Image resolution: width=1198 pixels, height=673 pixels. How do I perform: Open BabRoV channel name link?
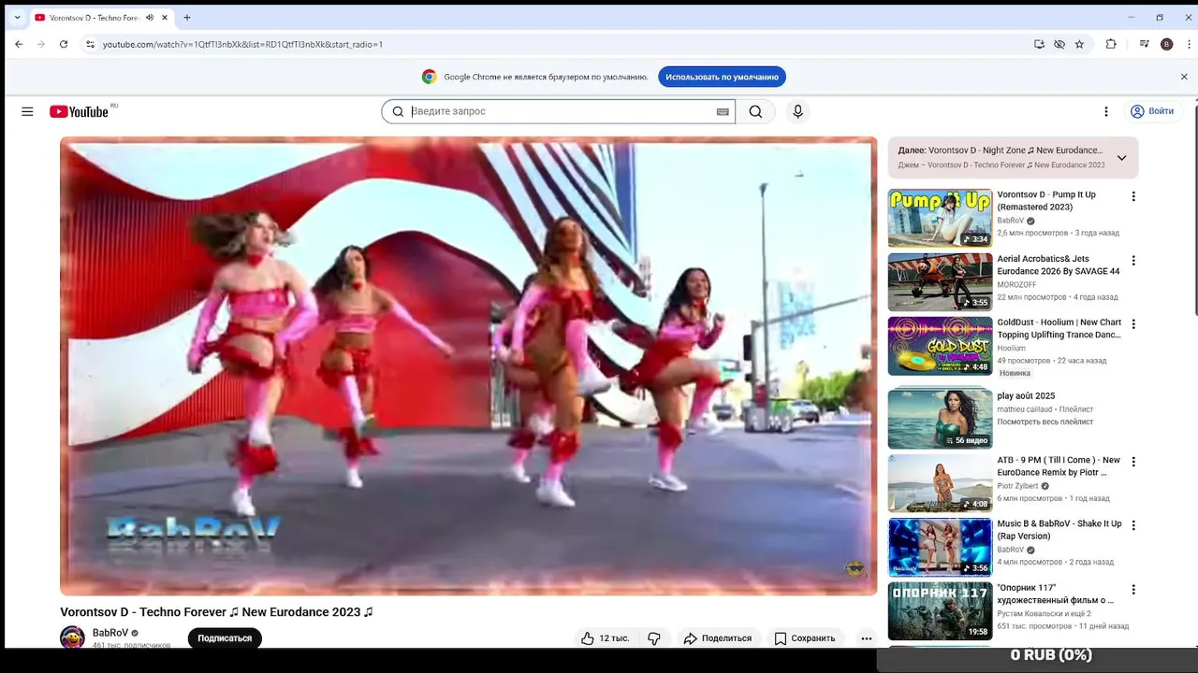tap(110, 633)
